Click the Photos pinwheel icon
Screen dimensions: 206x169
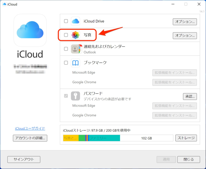(75, 35)
